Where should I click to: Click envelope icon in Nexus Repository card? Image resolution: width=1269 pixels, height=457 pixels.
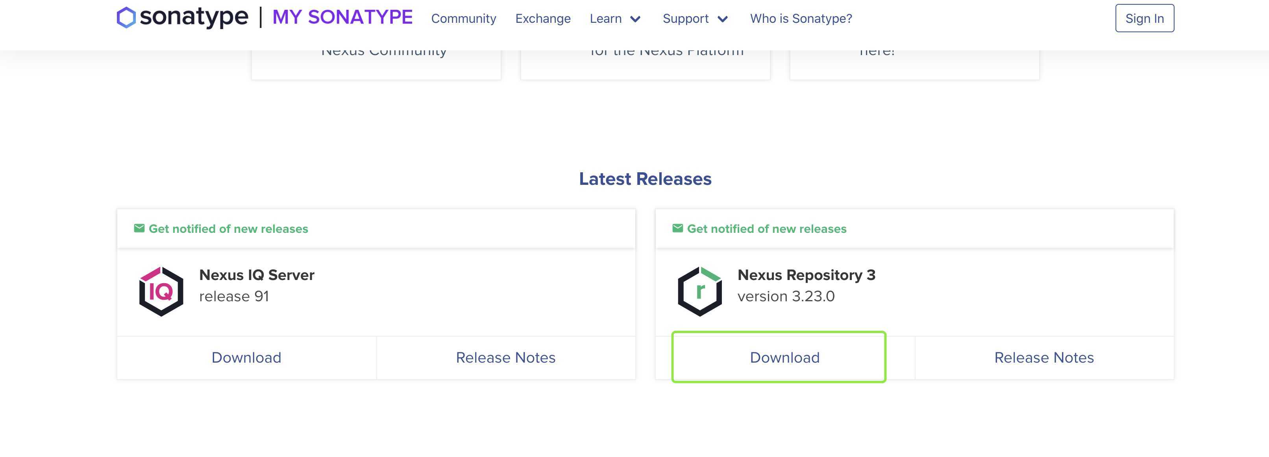pos(677,228)
